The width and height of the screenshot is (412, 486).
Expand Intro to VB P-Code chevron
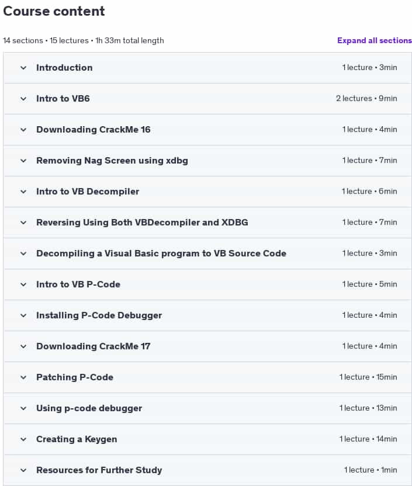(23, 284)
